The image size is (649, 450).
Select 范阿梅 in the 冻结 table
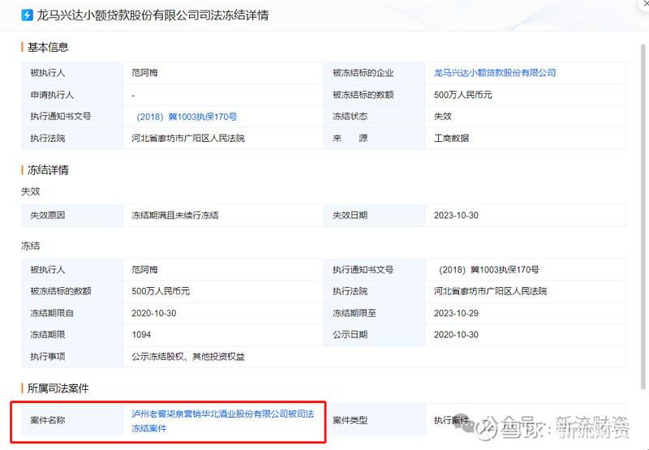(x=145, y=270)
